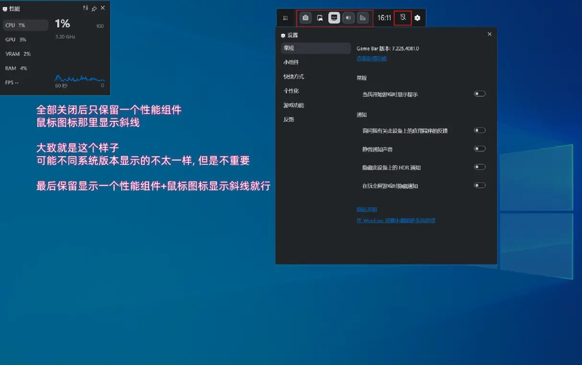This screenshot has height=365, width=582.
Task: Open Performance widget options sliders icon
Action: 85,8
